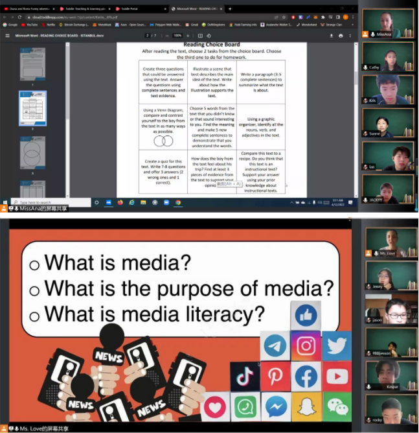
Task: Select Jenny participant video tile
Action: tap(391, 275)
